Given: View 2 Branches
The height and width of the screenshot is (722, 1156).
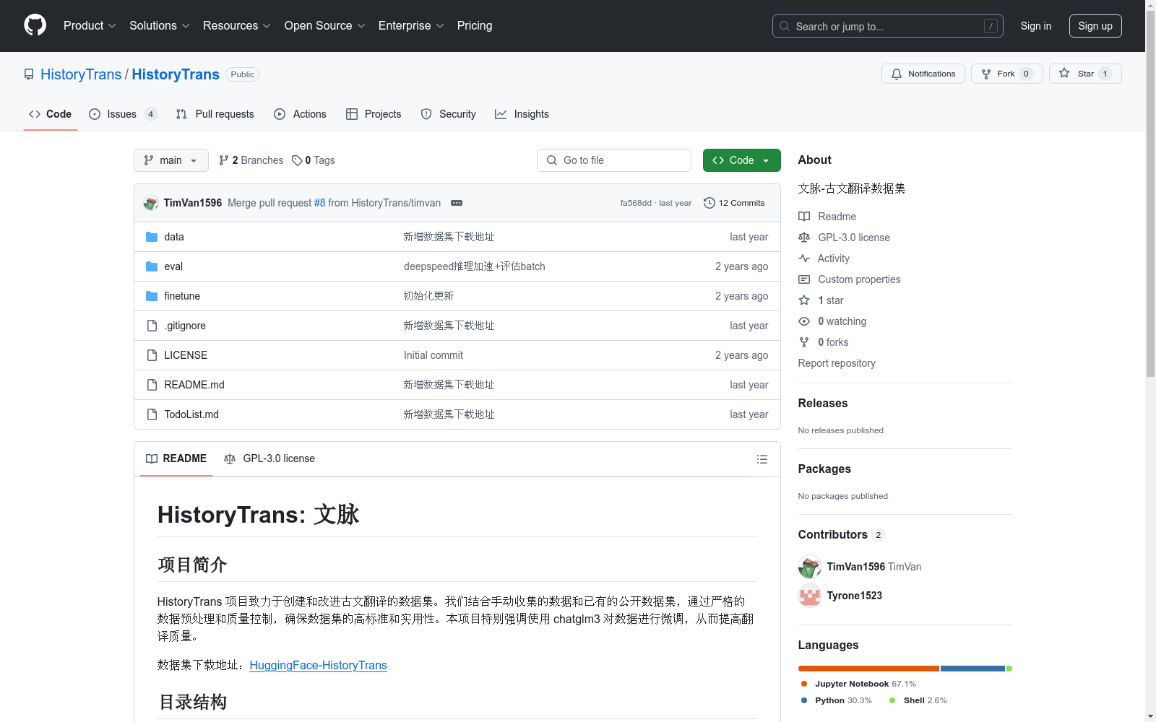Looking at the screenshot, I should point(251,160).
